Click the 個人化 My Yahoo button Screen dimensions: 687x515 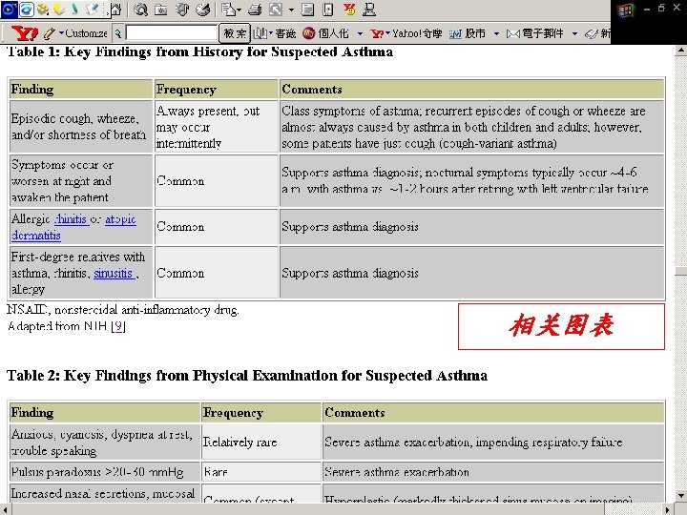pyautogui.click(x=326, y=33)
